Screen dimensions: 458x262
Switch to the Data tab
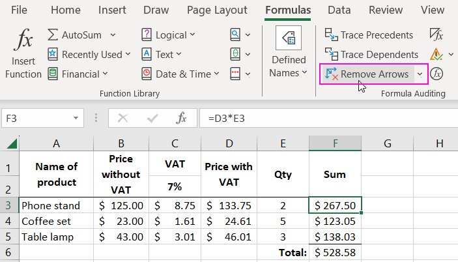click(339, 10)
